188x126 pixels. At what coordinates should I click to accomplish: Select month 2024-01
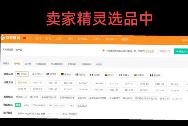click(x=175, y=84)
